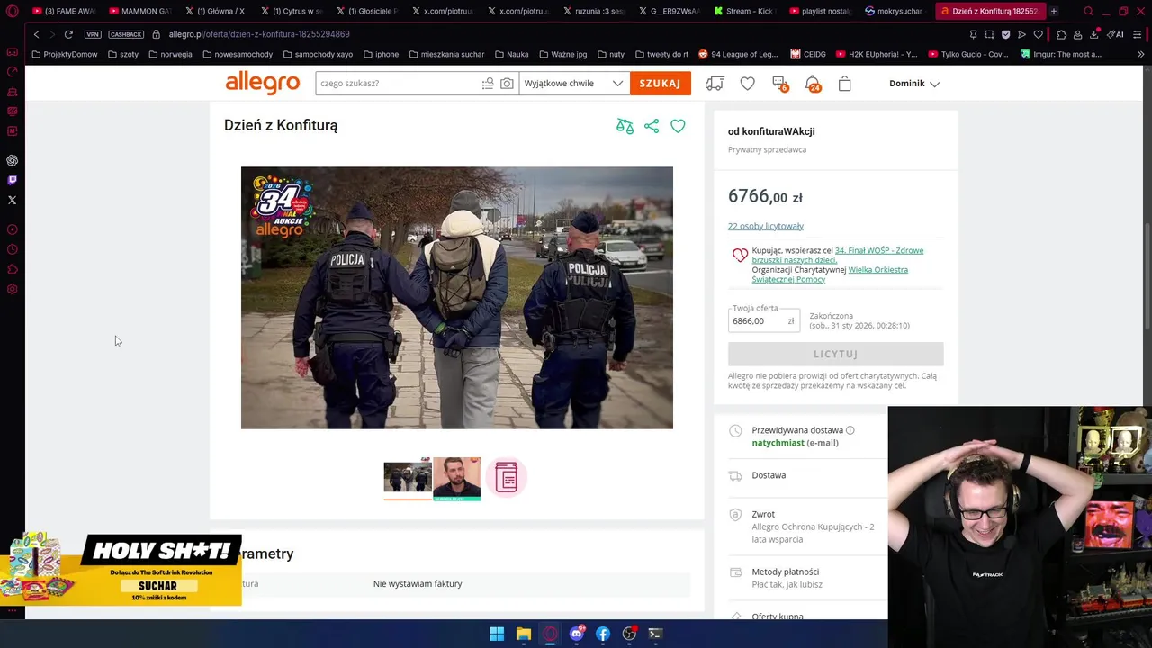
Task: Open Twitch in Opera sidebar
Action: point(12,180)
